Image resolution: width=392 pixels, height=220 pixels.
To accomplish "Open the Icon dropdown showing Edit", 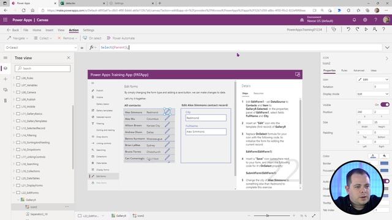I will click(373, 79).
